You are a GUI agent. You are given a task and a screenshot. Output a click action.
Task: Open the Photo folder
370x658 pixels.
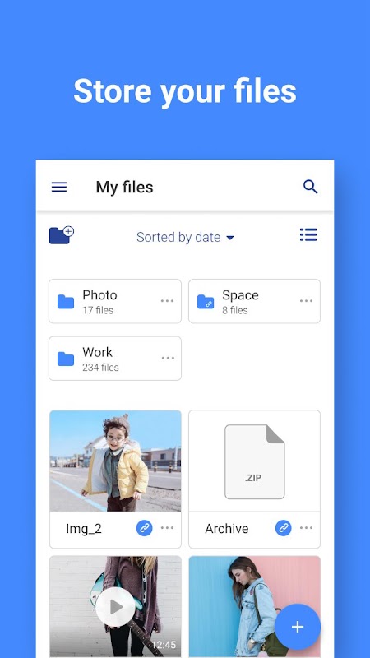(x=115, y=301)
